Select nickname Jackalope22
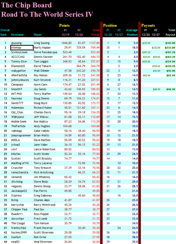Screen dimensions: 176x244 tap(19, 191)
